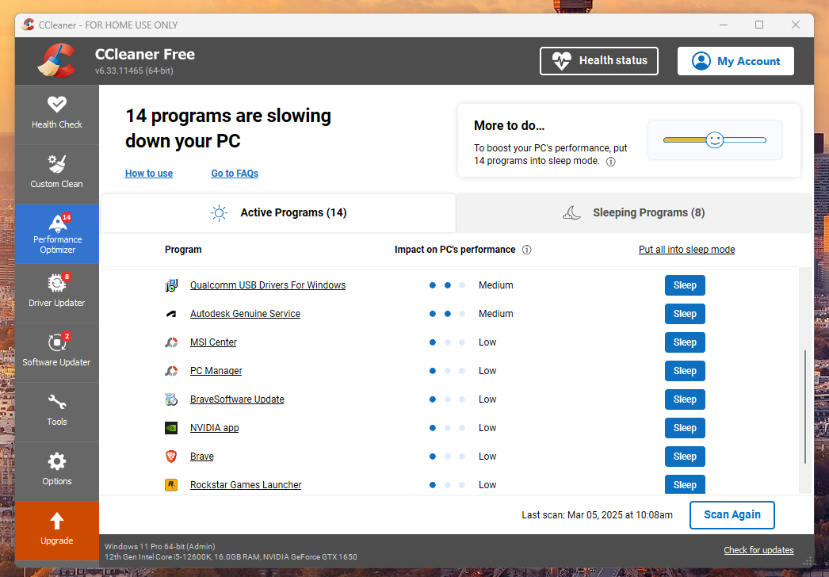The image size is (829, 577).
Task: Click the BraveSoftware Update program icon
Action: (170, 399)
